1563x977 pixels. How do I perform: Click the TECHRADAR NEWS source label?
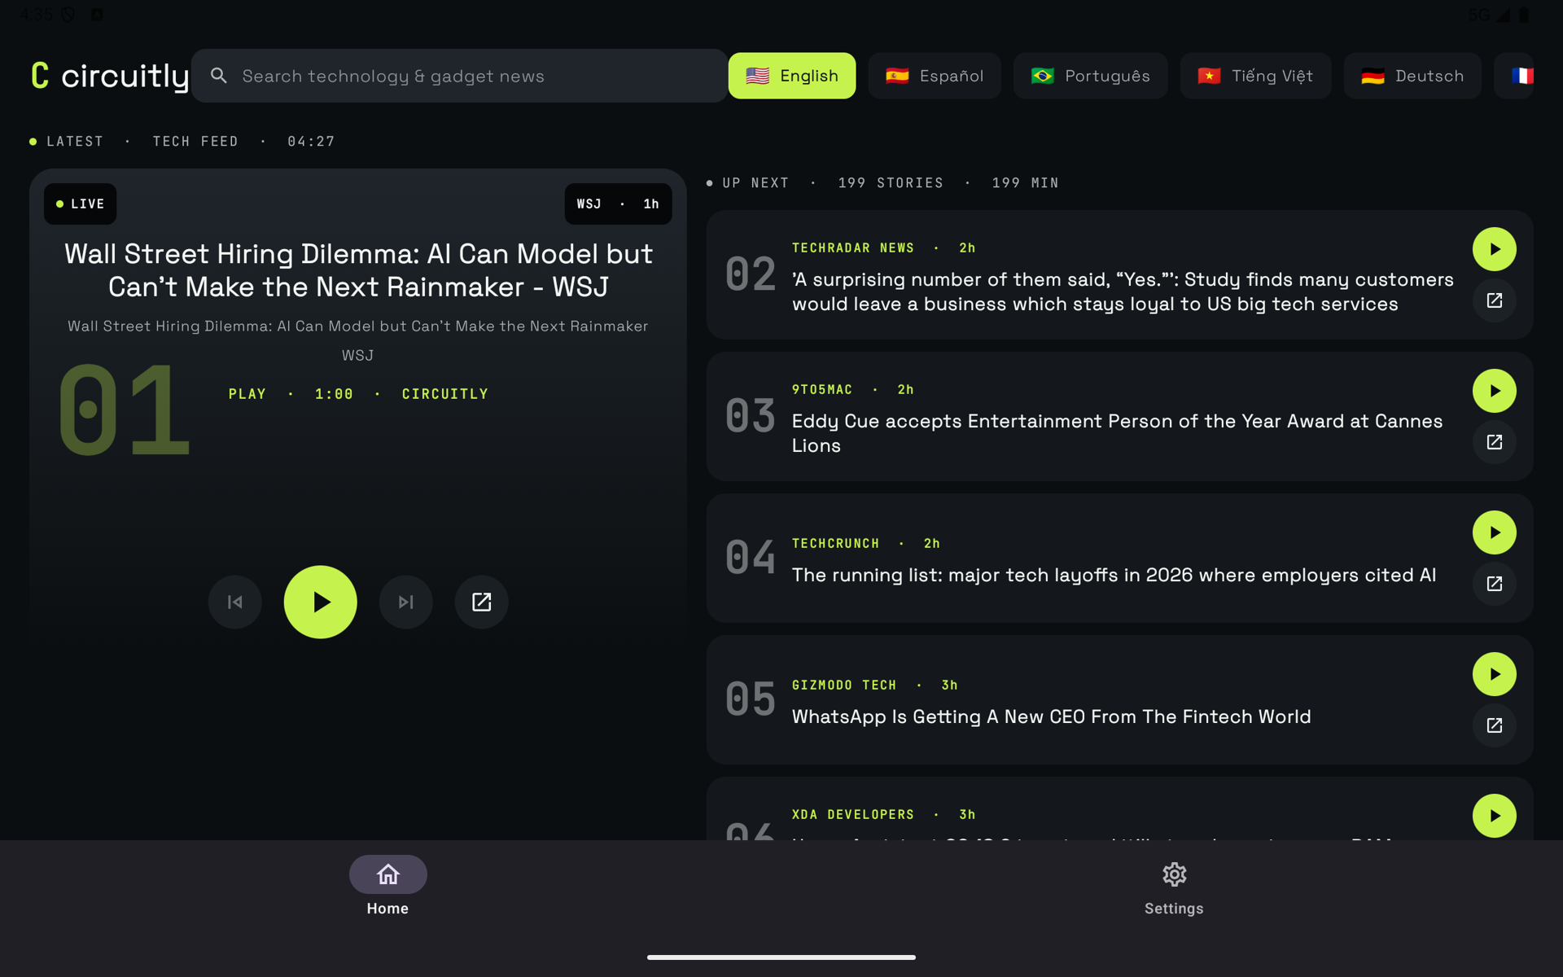click(x=852, y=248)
